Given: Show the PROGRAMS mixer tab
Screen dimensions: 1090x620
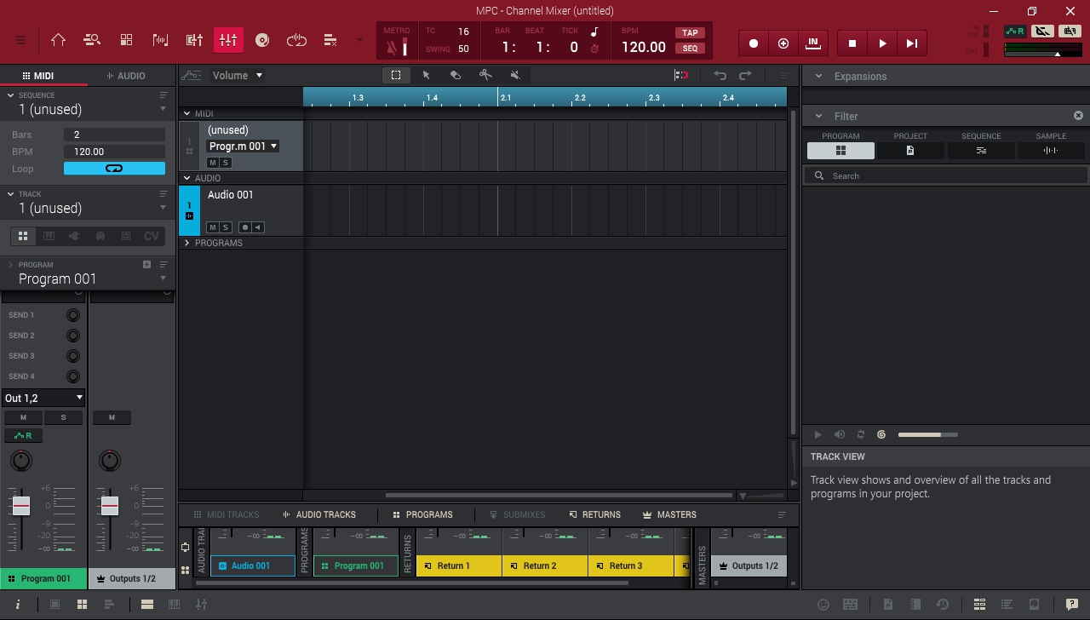Looking at the screenshot, I should 422,514.
